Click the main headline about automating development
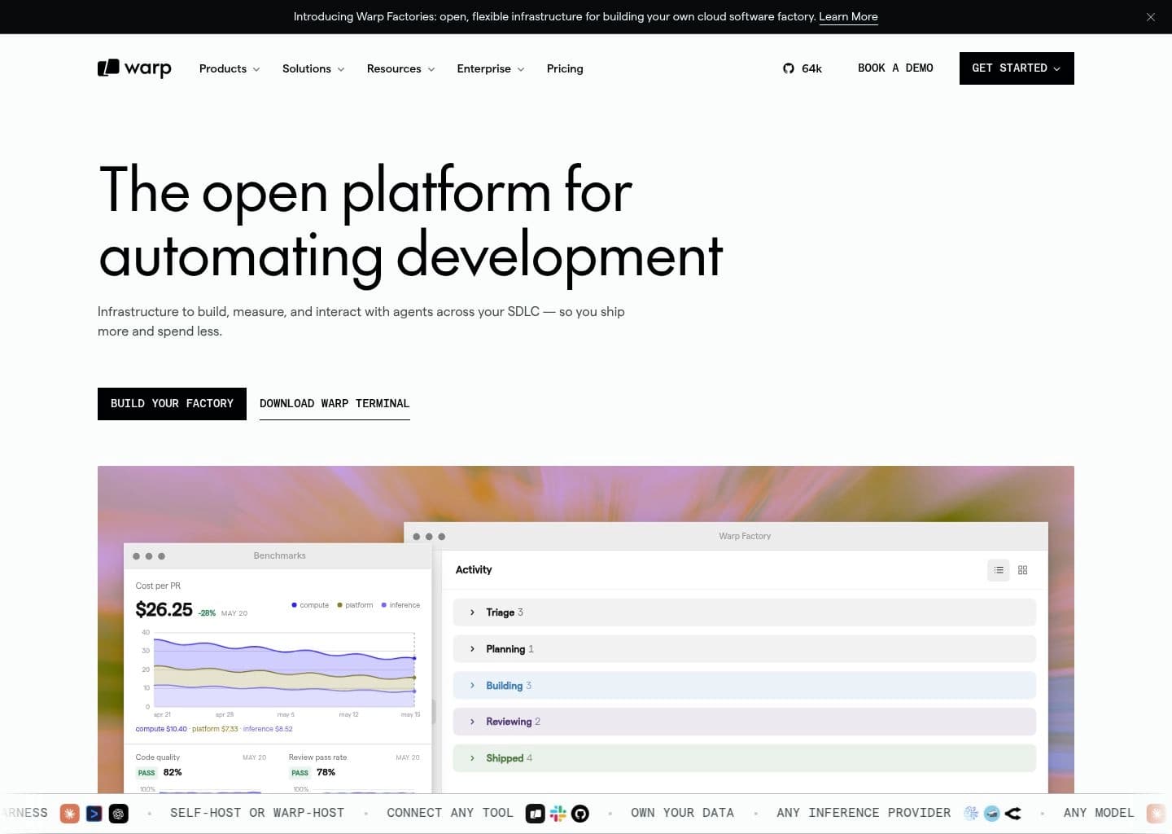 410,224
